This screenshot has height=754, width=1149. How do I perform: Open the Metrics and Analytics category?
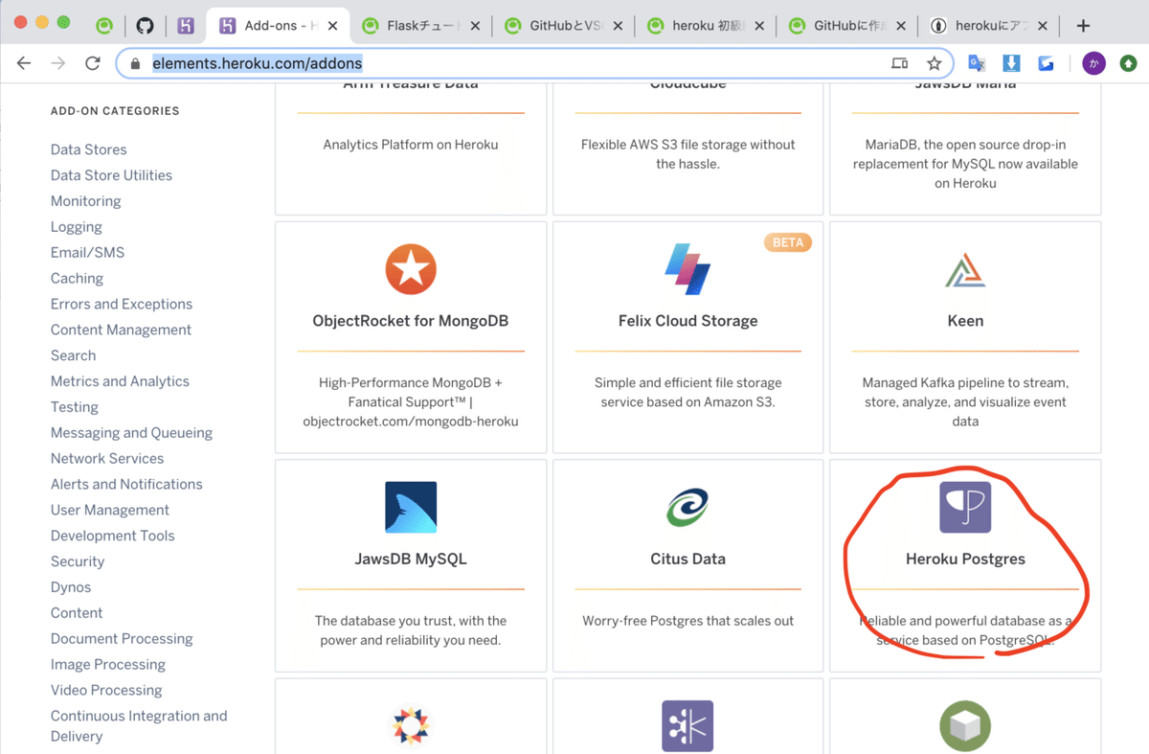tap(120, 381)
